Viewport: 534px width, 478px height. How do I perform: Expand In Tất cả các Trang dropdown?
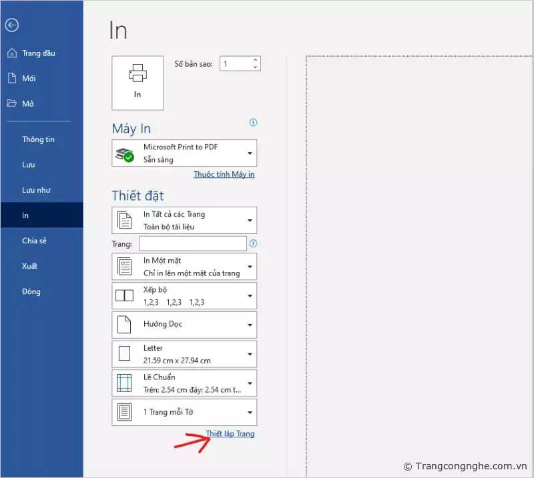coord(184,221)
